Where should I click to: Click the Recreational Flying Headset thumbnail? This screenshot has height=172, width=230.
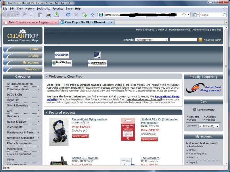(x=59, y=132)
